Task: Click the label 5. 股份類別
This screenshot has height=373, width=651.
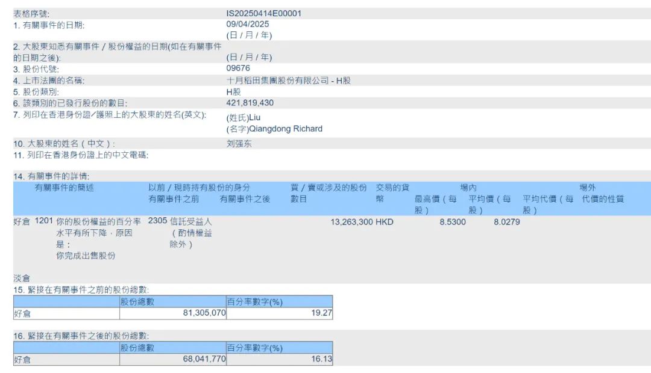Action: 36,92
